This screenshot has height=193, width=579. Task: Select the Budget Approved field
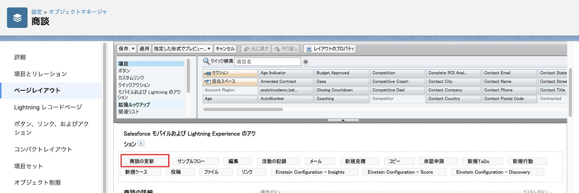342,73
